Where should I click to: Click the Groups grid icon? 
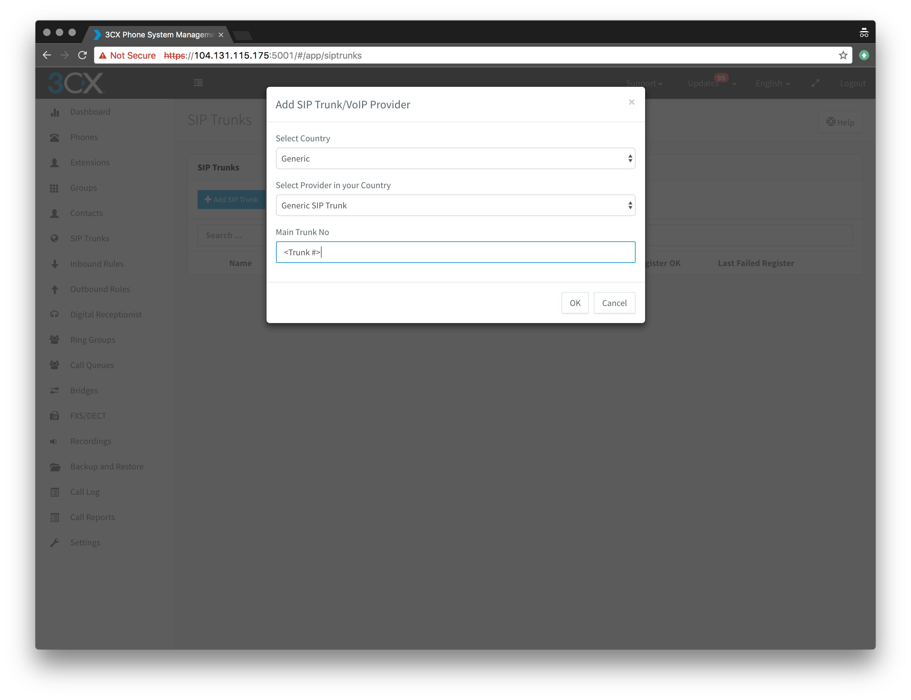point(54,188)
